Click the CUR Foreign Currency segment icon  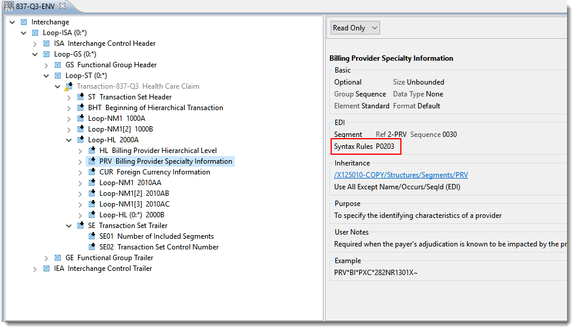[92, 172]
